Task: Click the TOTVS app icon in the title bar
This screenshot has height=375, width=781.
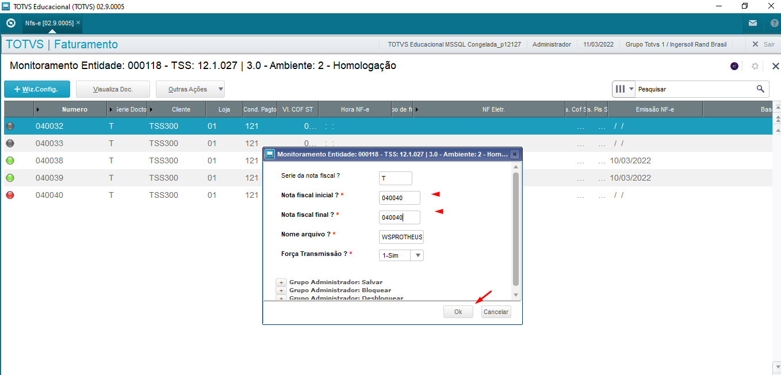Action: (x=5, y=6)
